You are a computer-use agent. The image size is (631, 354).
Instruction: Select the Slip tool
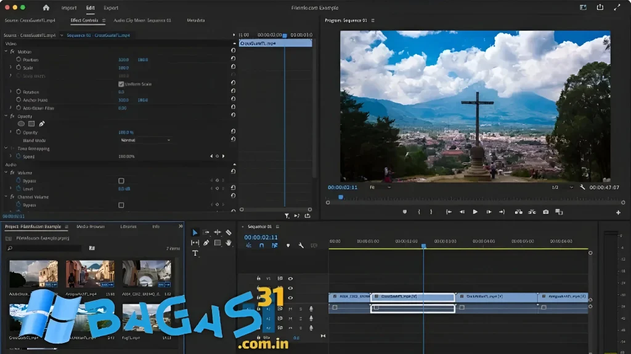pos(195,243)
